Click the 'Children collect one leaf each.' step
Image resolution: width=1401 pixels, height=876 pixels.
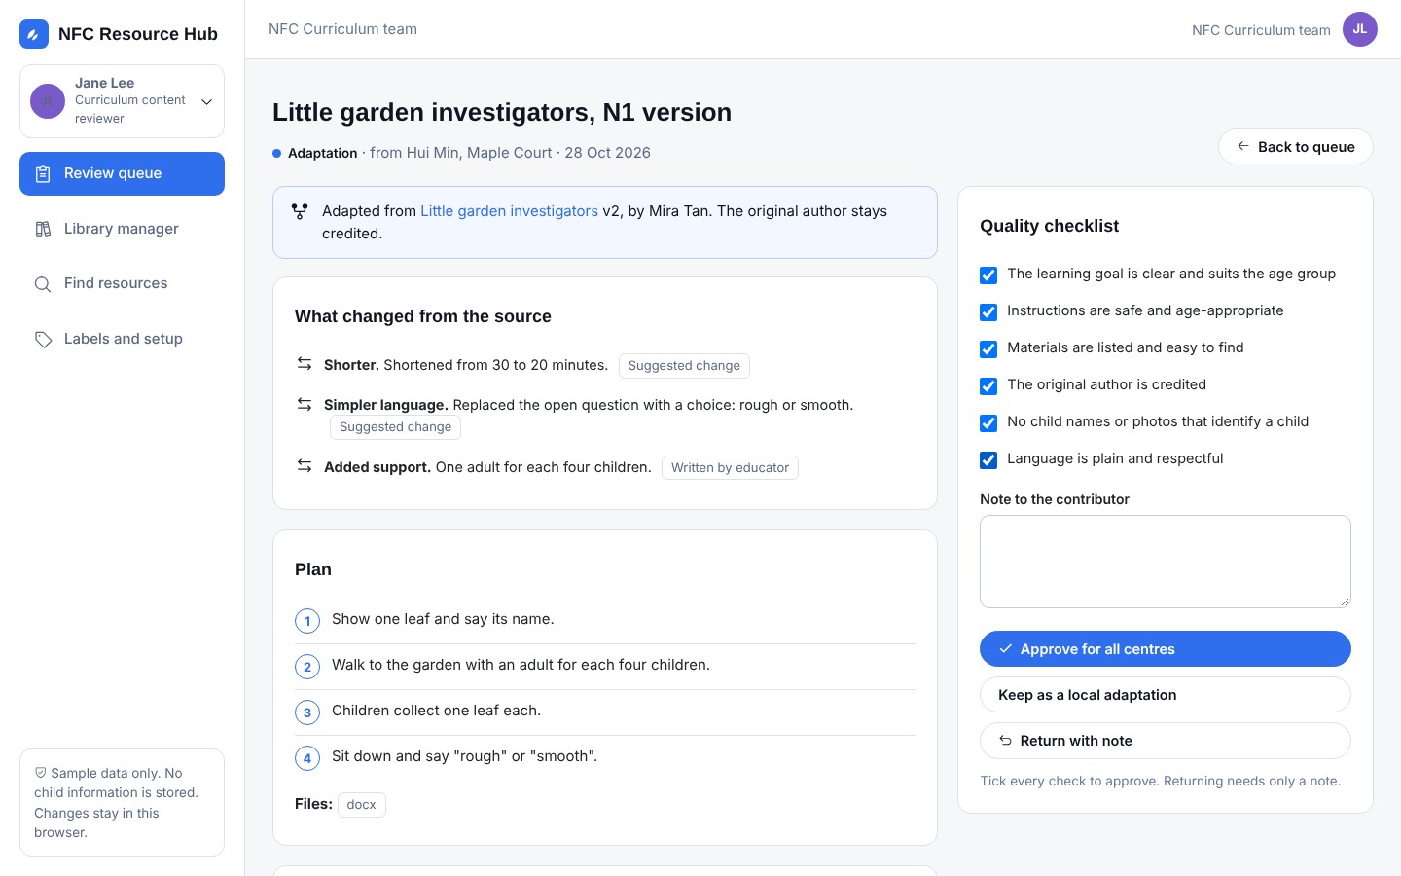coord(436,711)
